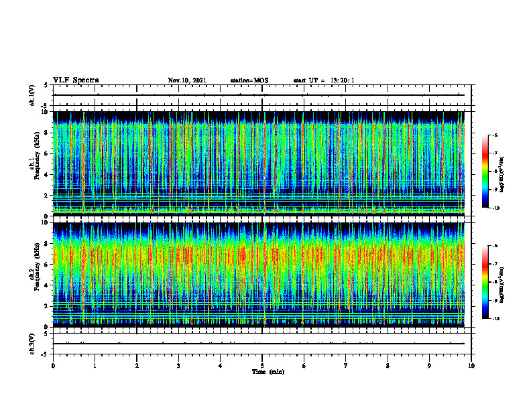Screen dimensions: 531x410
Task: Click tick label "2" on the Time axis
Action: tap(137, 366)
